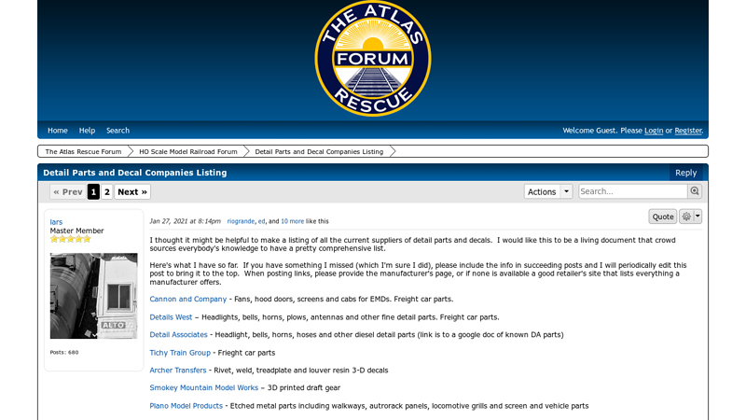
Task: Open the Archer Transfers link
Action: [178, 371]
